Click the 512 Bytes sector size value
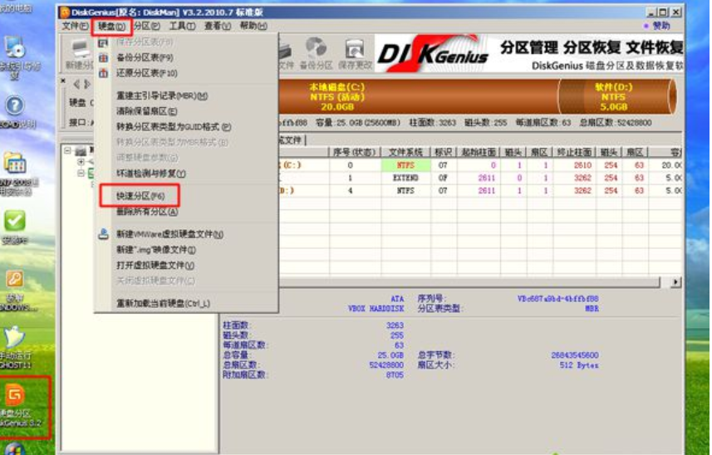The image size is (712, 455). 579,365
